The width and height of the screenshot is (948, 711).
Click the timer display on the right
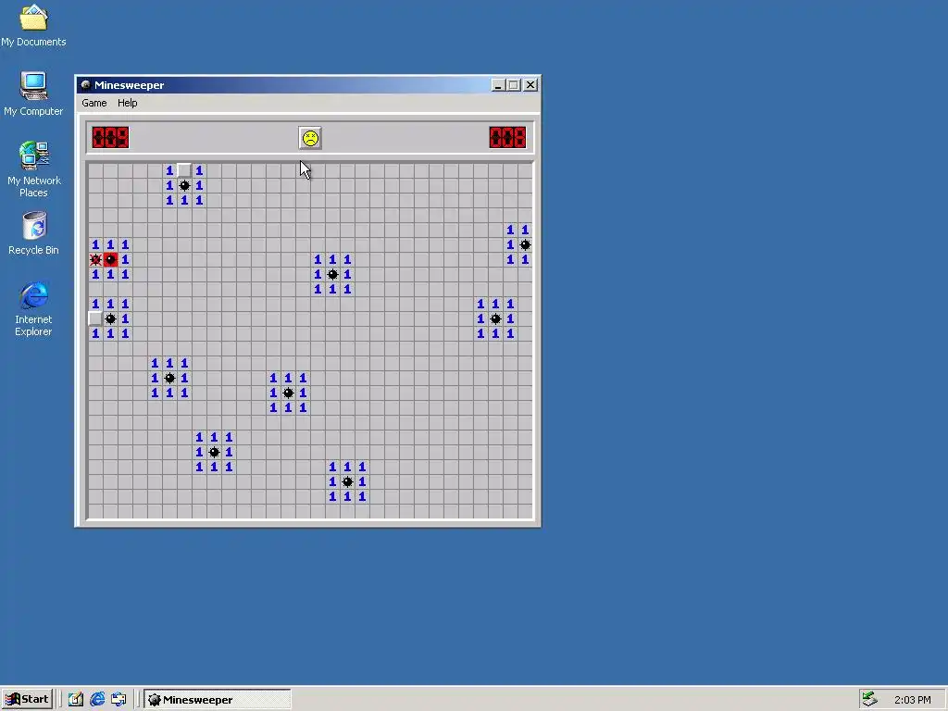(x=507, y=138)
